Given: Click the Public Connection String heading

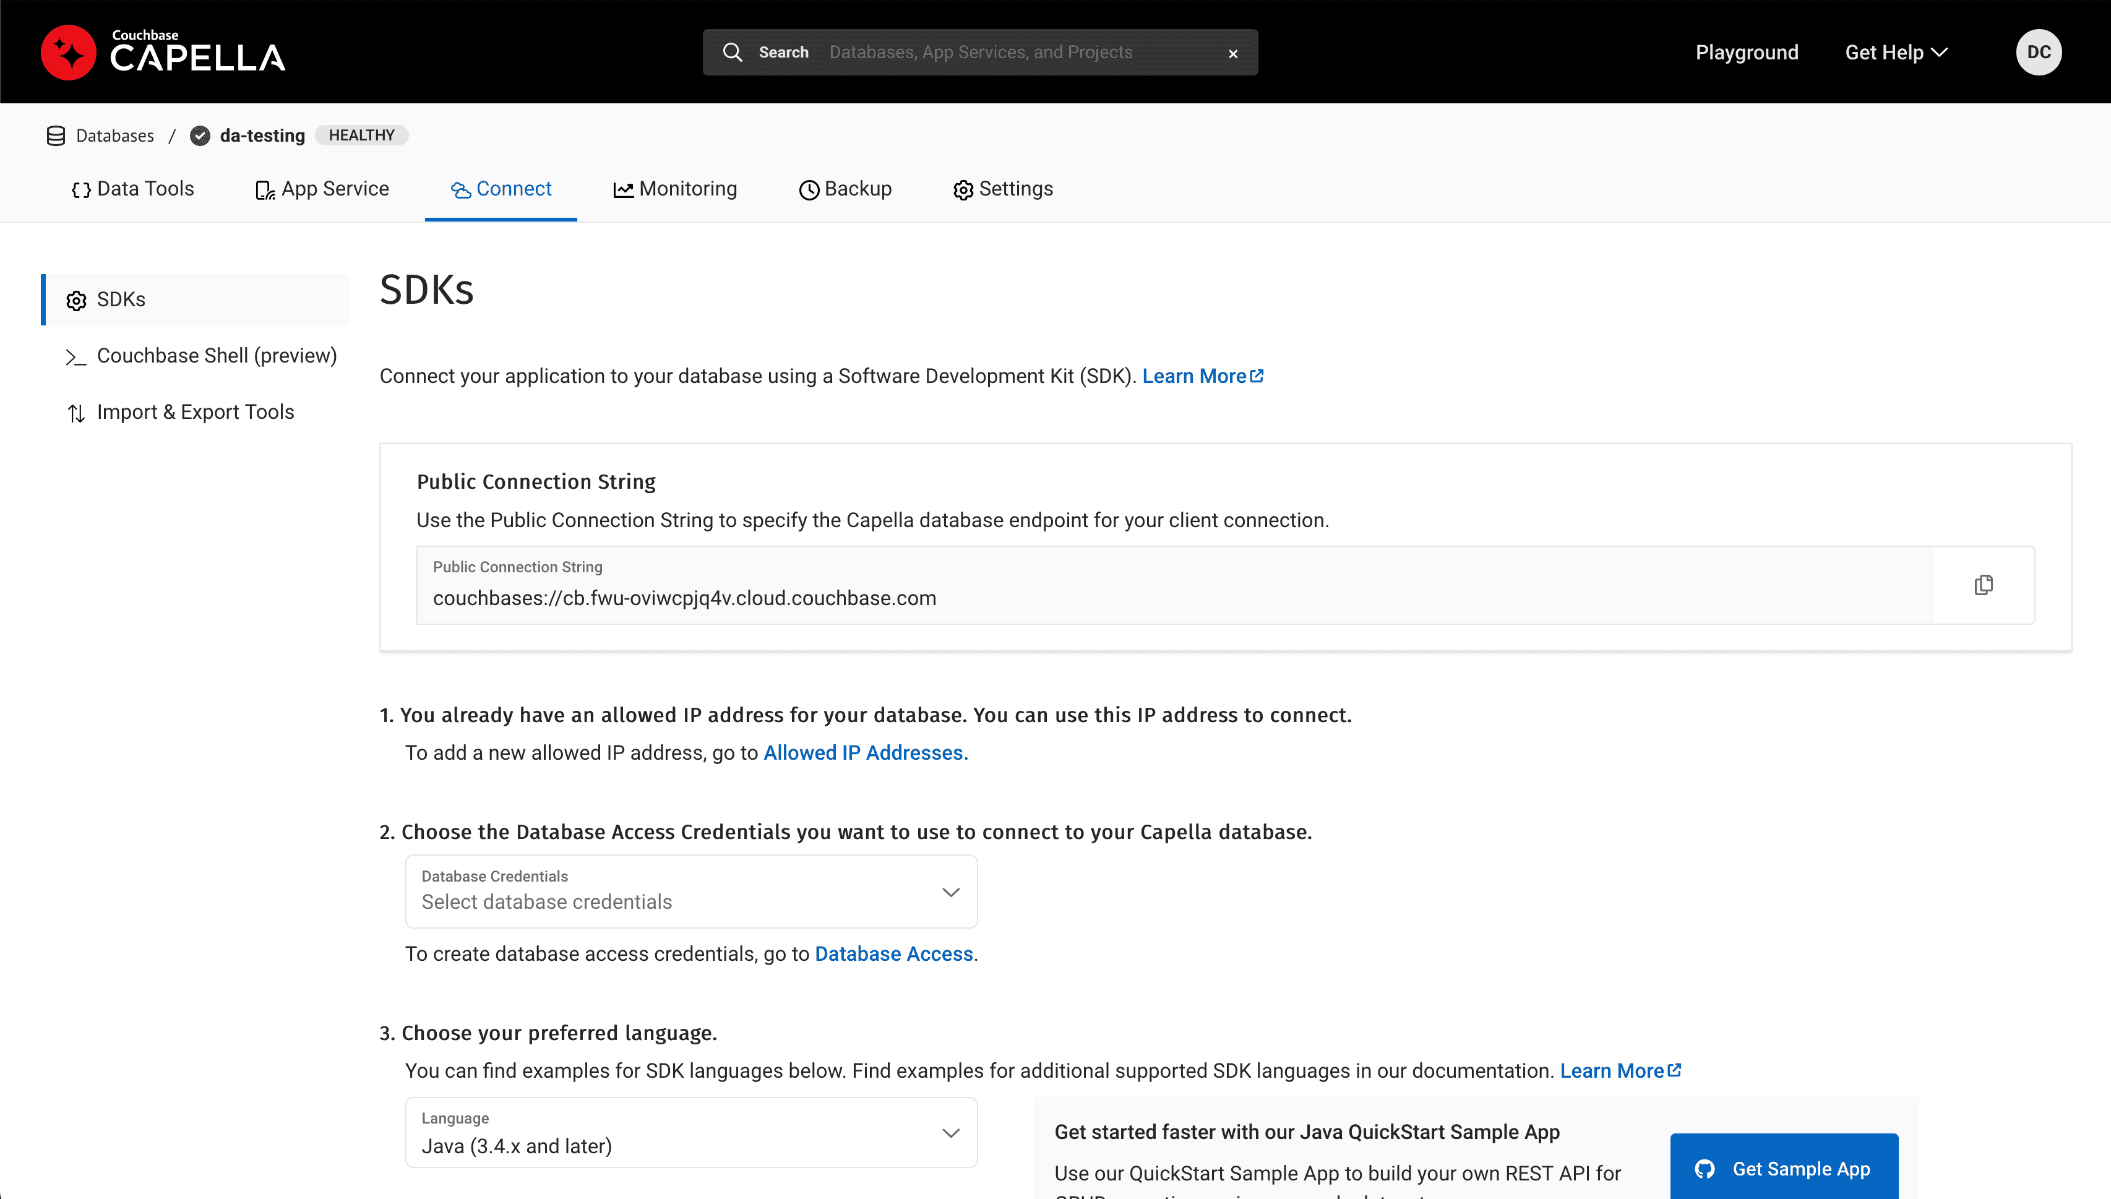Looking at the screenshot, I should click(x=536, y=482).
